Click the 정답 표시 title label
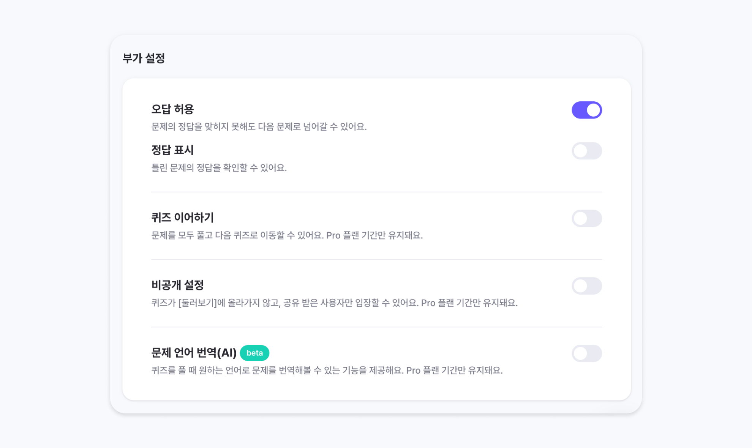This screenshot has width=752, height=448. pyautogui.click(x=172, y=150)
